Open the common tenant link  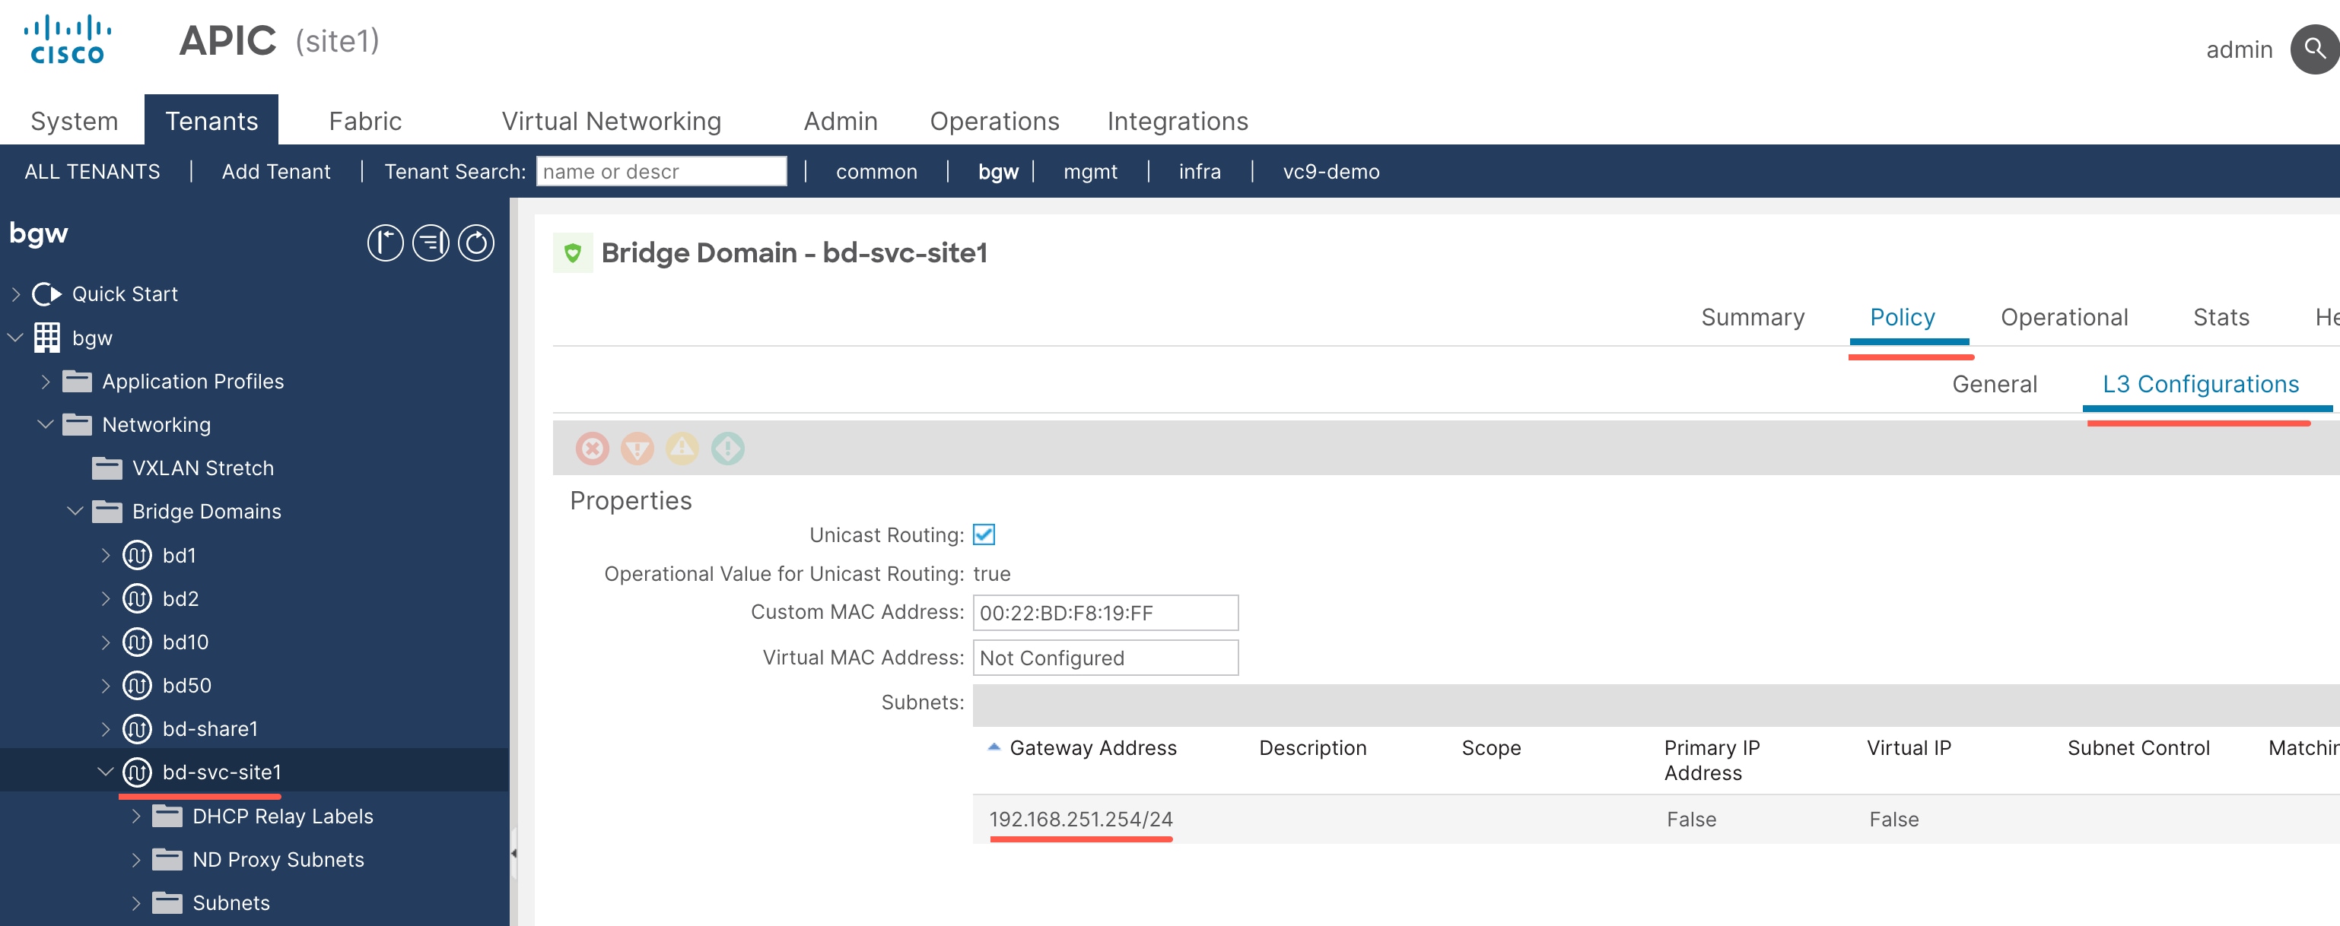[876, 172]
